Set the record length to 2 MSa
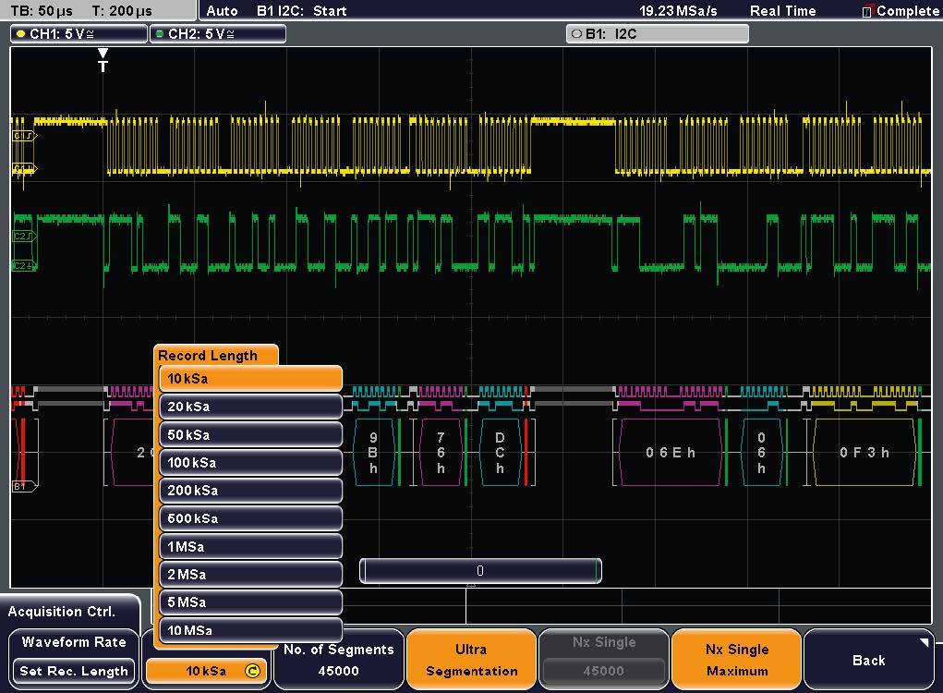This screenshot has height=693, width=943. point(251,574)
